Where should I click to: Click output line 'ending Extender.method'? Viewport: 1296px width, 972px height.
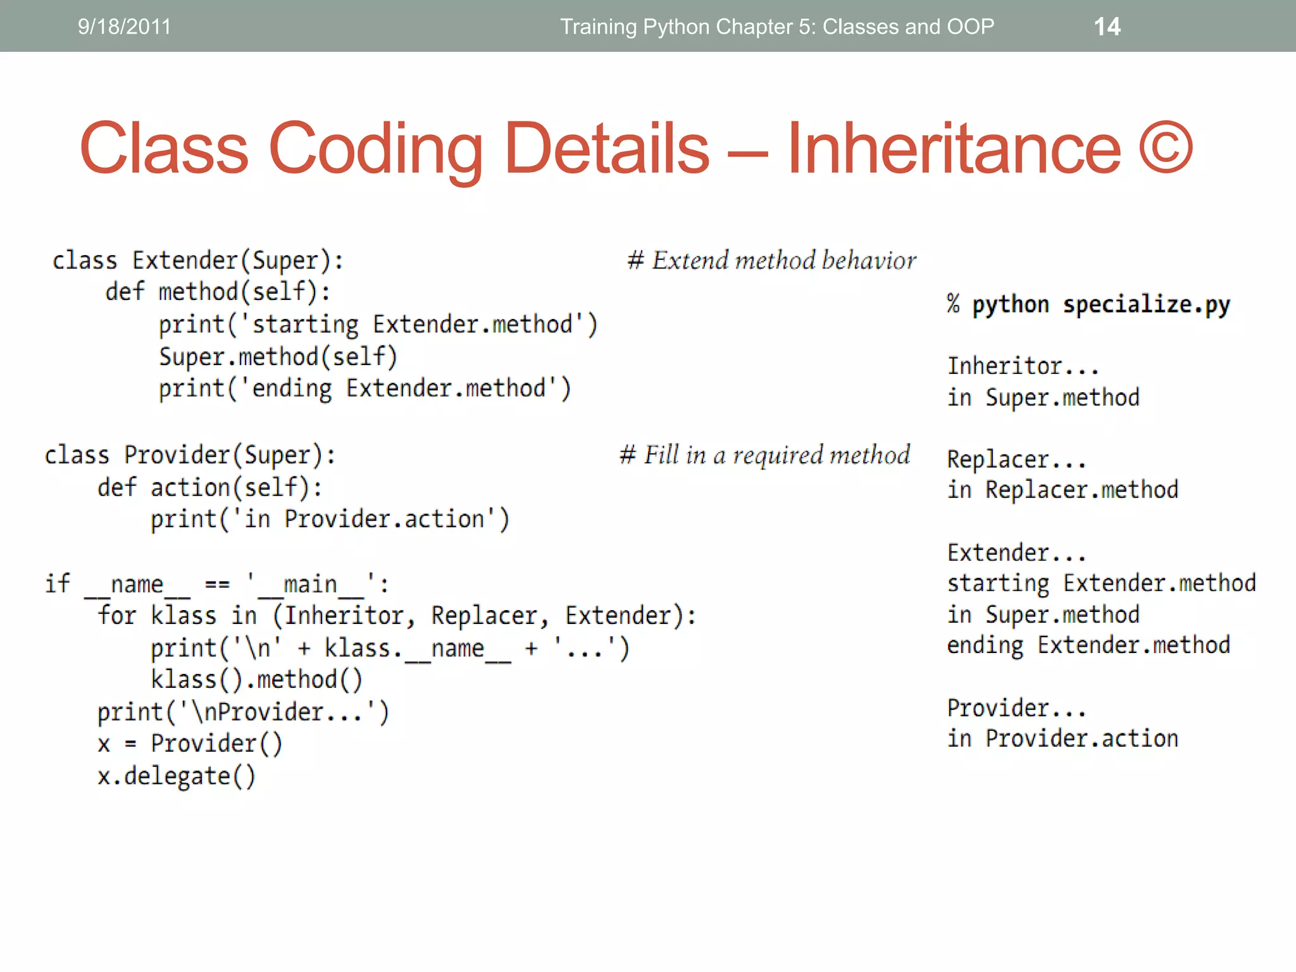[1088, 645]
